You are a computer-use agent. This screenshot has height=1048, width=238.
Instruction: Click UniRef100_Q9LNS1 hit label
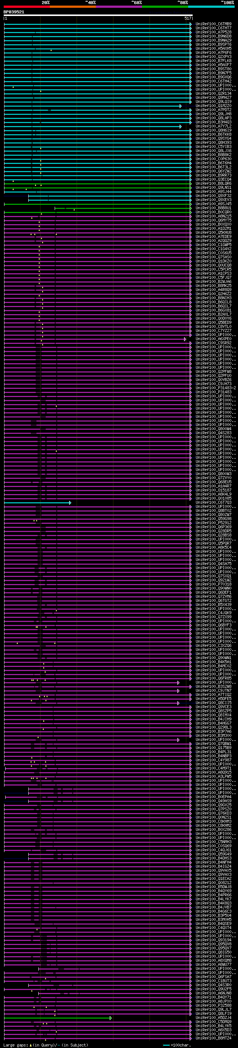click(213, 187)
